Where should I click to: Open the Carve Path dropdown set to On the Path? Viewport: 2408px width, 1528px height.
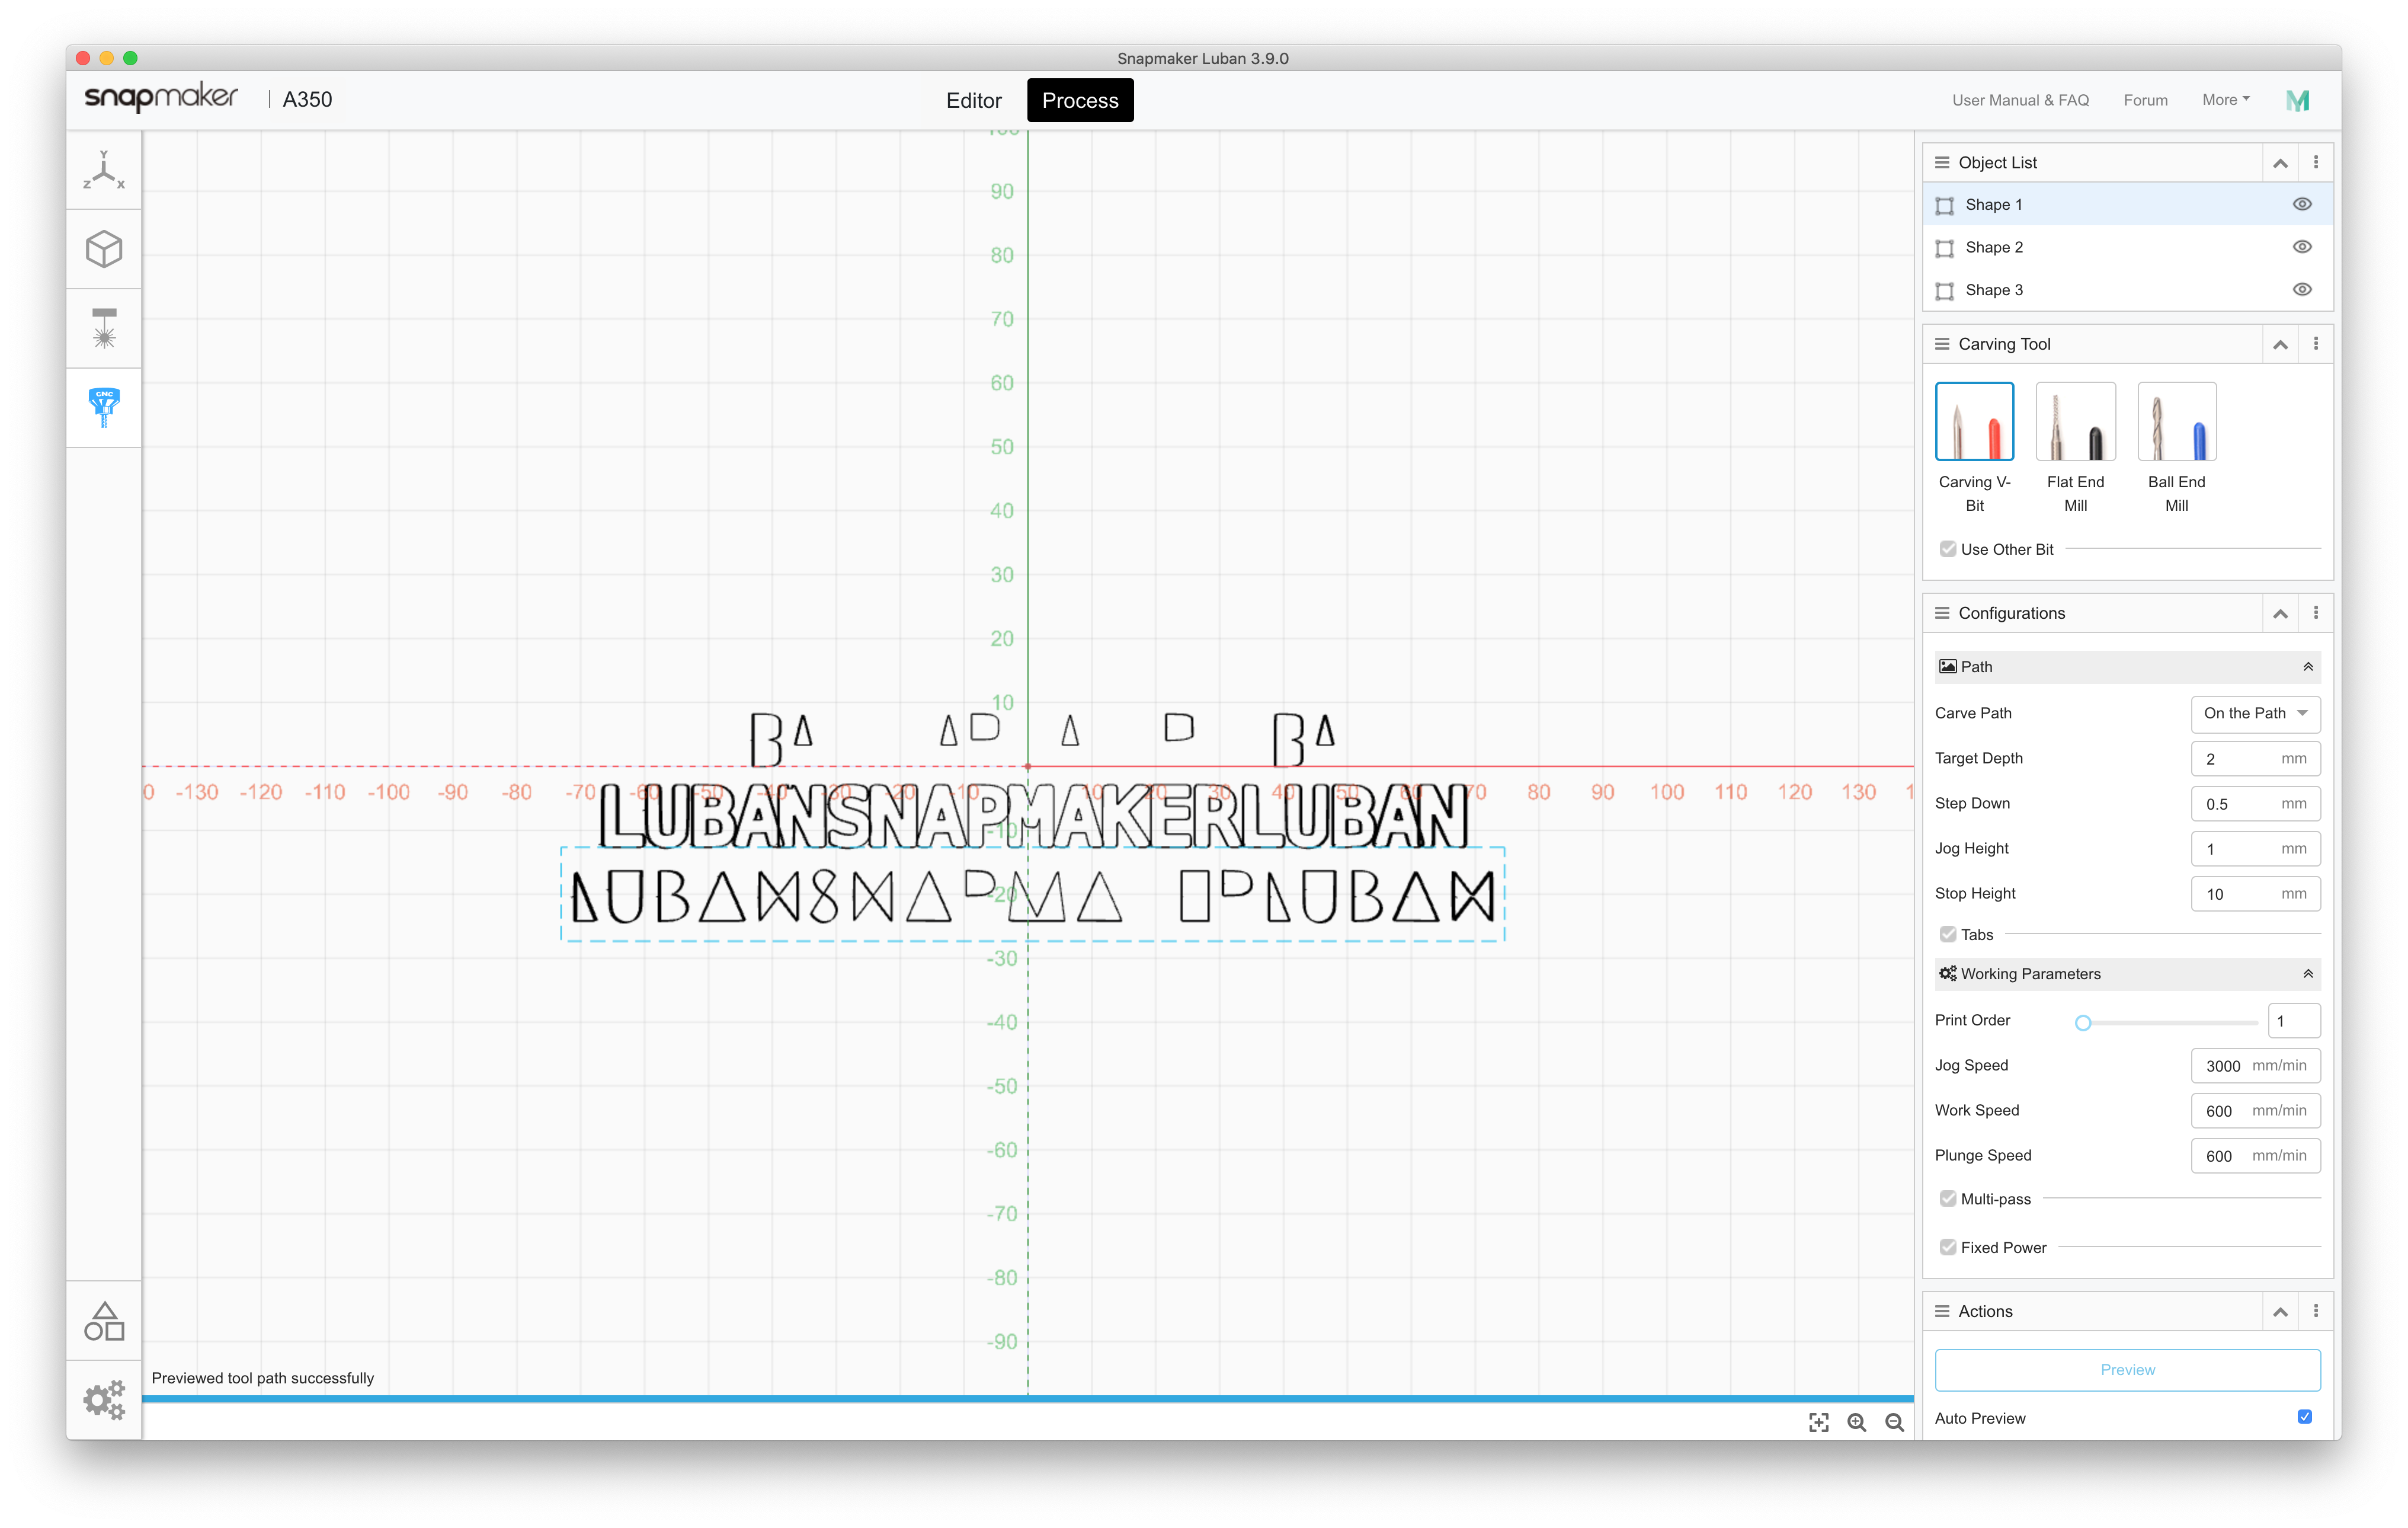click(x=2255, y=713)
